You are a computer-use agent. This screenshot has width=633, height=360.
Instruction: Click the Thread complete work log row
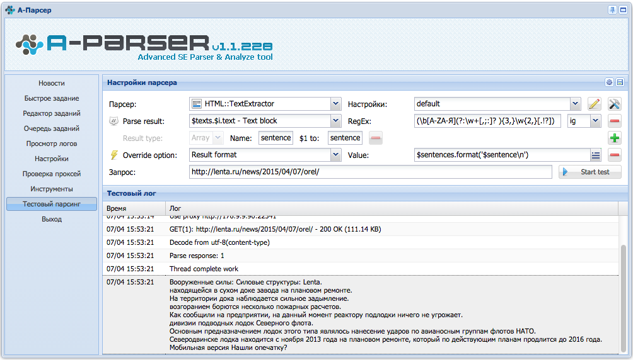(361, 269)
